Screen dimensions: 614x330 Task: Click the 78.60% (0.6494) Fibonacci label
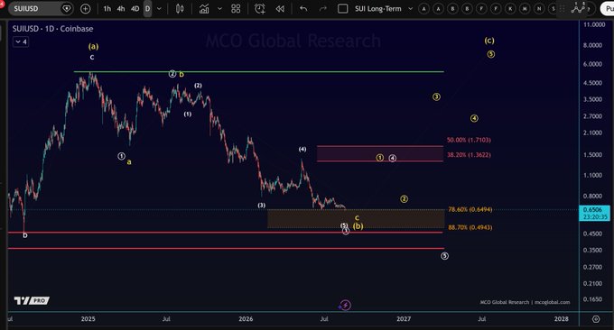[x=470, y=209]
